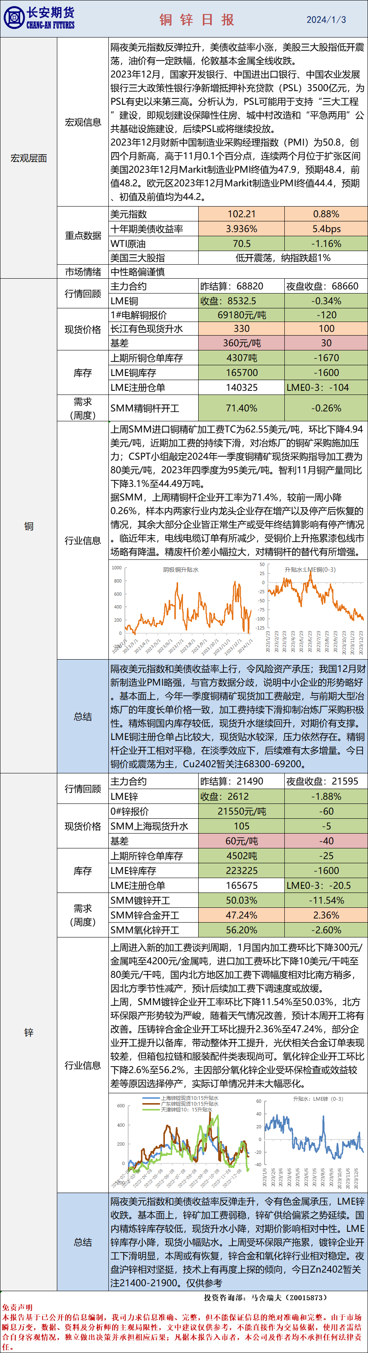Select the 免责声明 heading
368x1353 pixels.
(x=17, y=1307)
